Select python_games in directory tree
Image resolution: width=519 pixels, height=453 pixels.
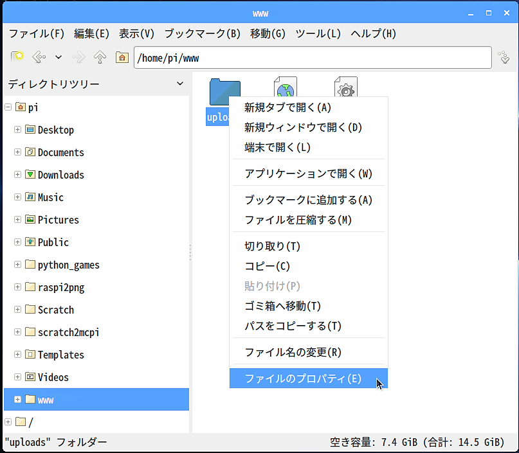[69, 265]
